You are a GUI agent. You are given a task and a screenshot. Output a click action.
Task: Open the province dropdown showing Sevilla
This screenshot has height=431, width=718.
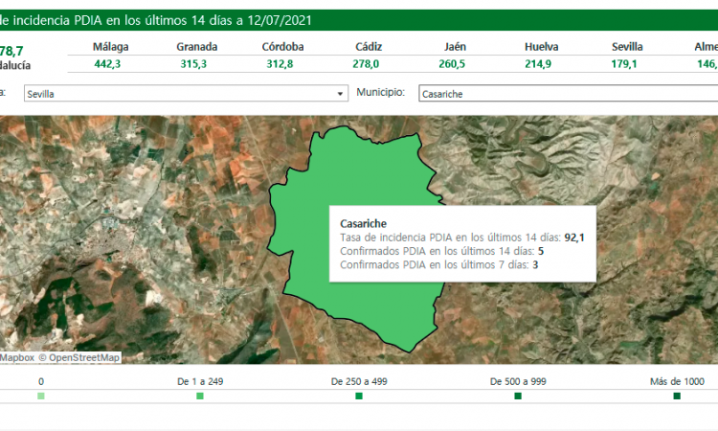(x=182, y=94)
